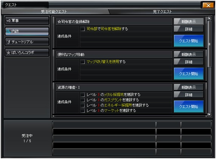Open 詳細 for 便利なマップ移動 quest

point(189,62)
